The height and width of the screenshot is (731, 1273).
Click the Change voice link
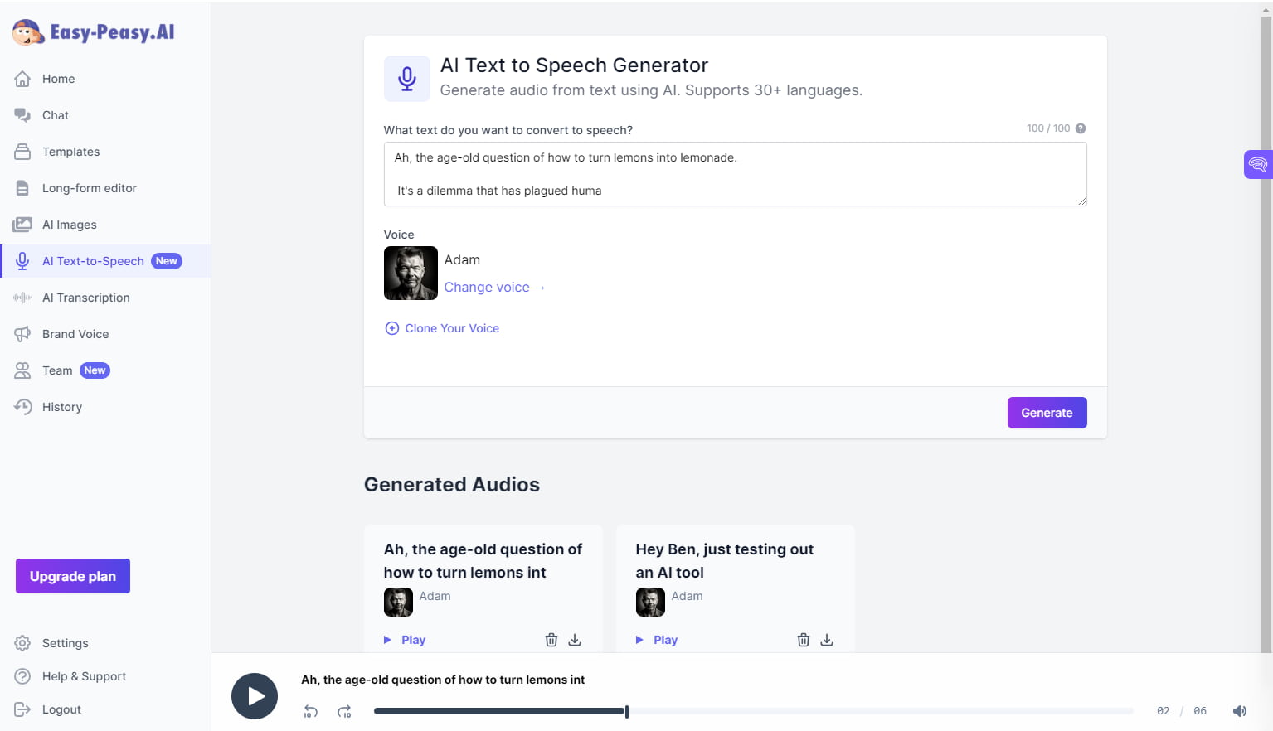click(x=494, y=287)
